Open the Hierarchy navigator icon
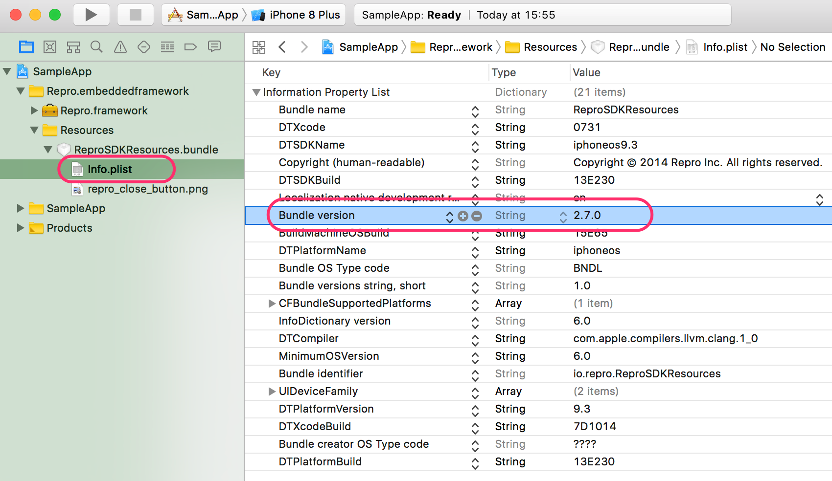The width and height of the screenshot is (832, 481). 73,47
